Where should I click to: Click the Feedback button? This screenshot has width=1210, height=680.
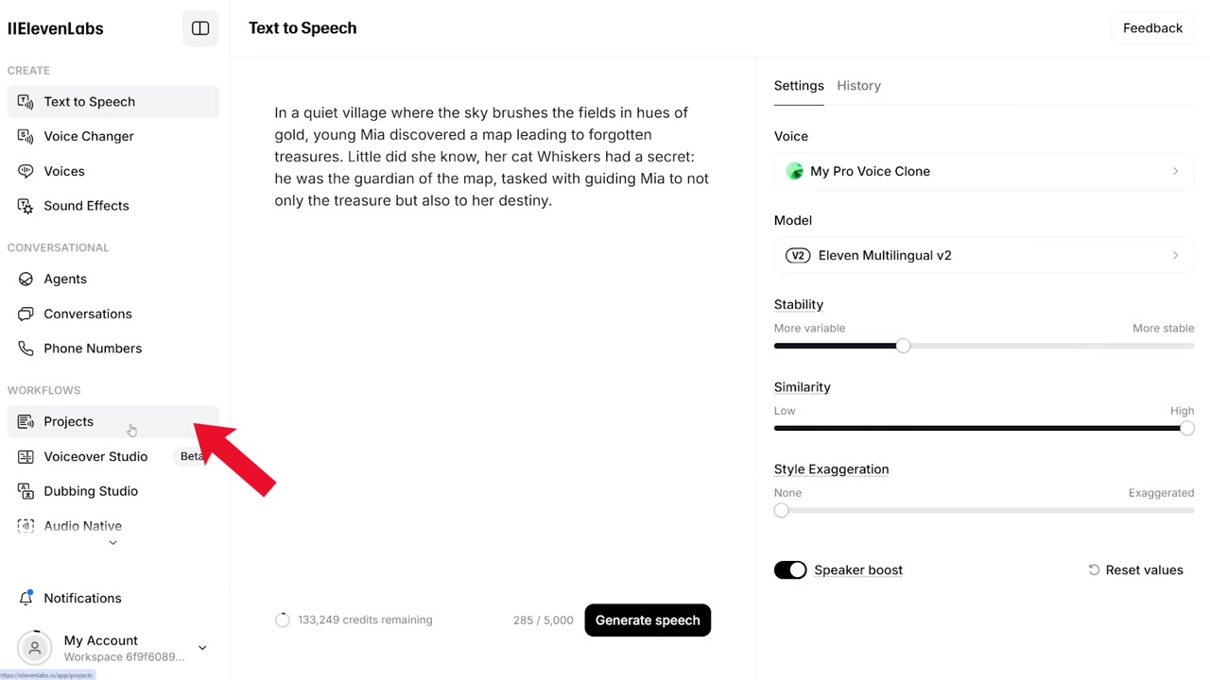tap(1152, 28)
